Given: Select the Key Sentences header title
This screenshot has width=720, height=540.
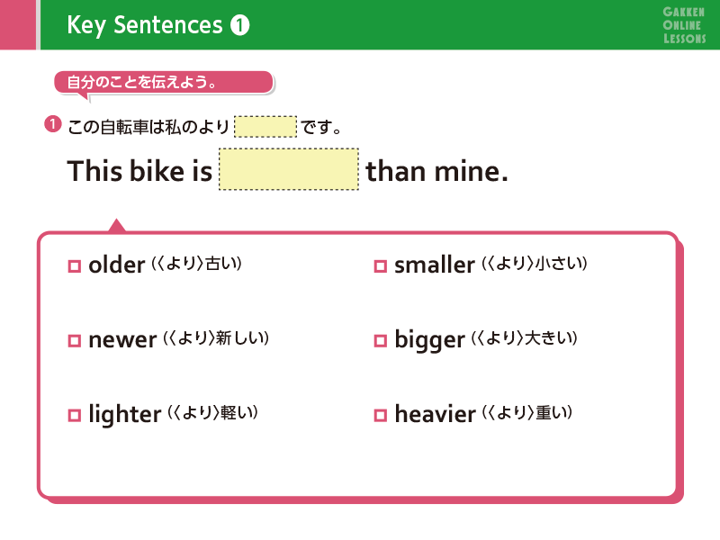Looking at the screenshot, I should click(144, 25).
